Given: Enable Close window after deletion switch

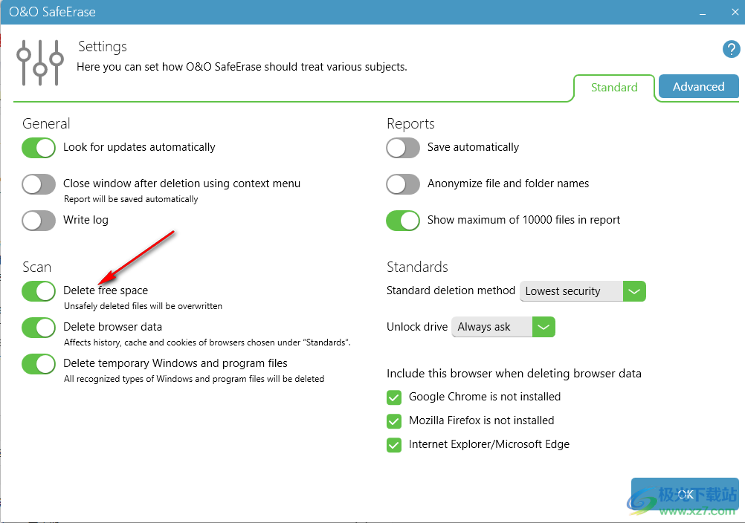Looking at the screenshot, I should point(39,184).
